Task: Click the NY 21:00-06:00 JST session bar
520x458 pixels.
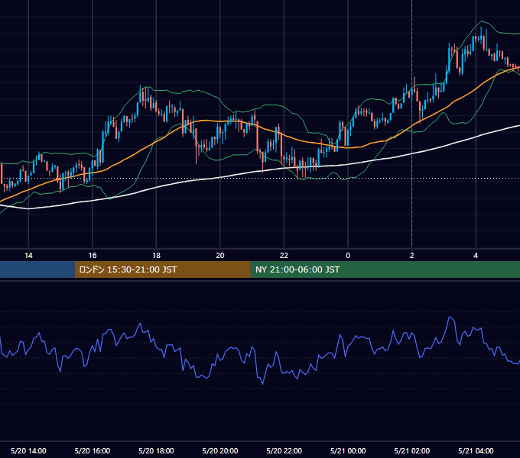Action: click(385, 269)
